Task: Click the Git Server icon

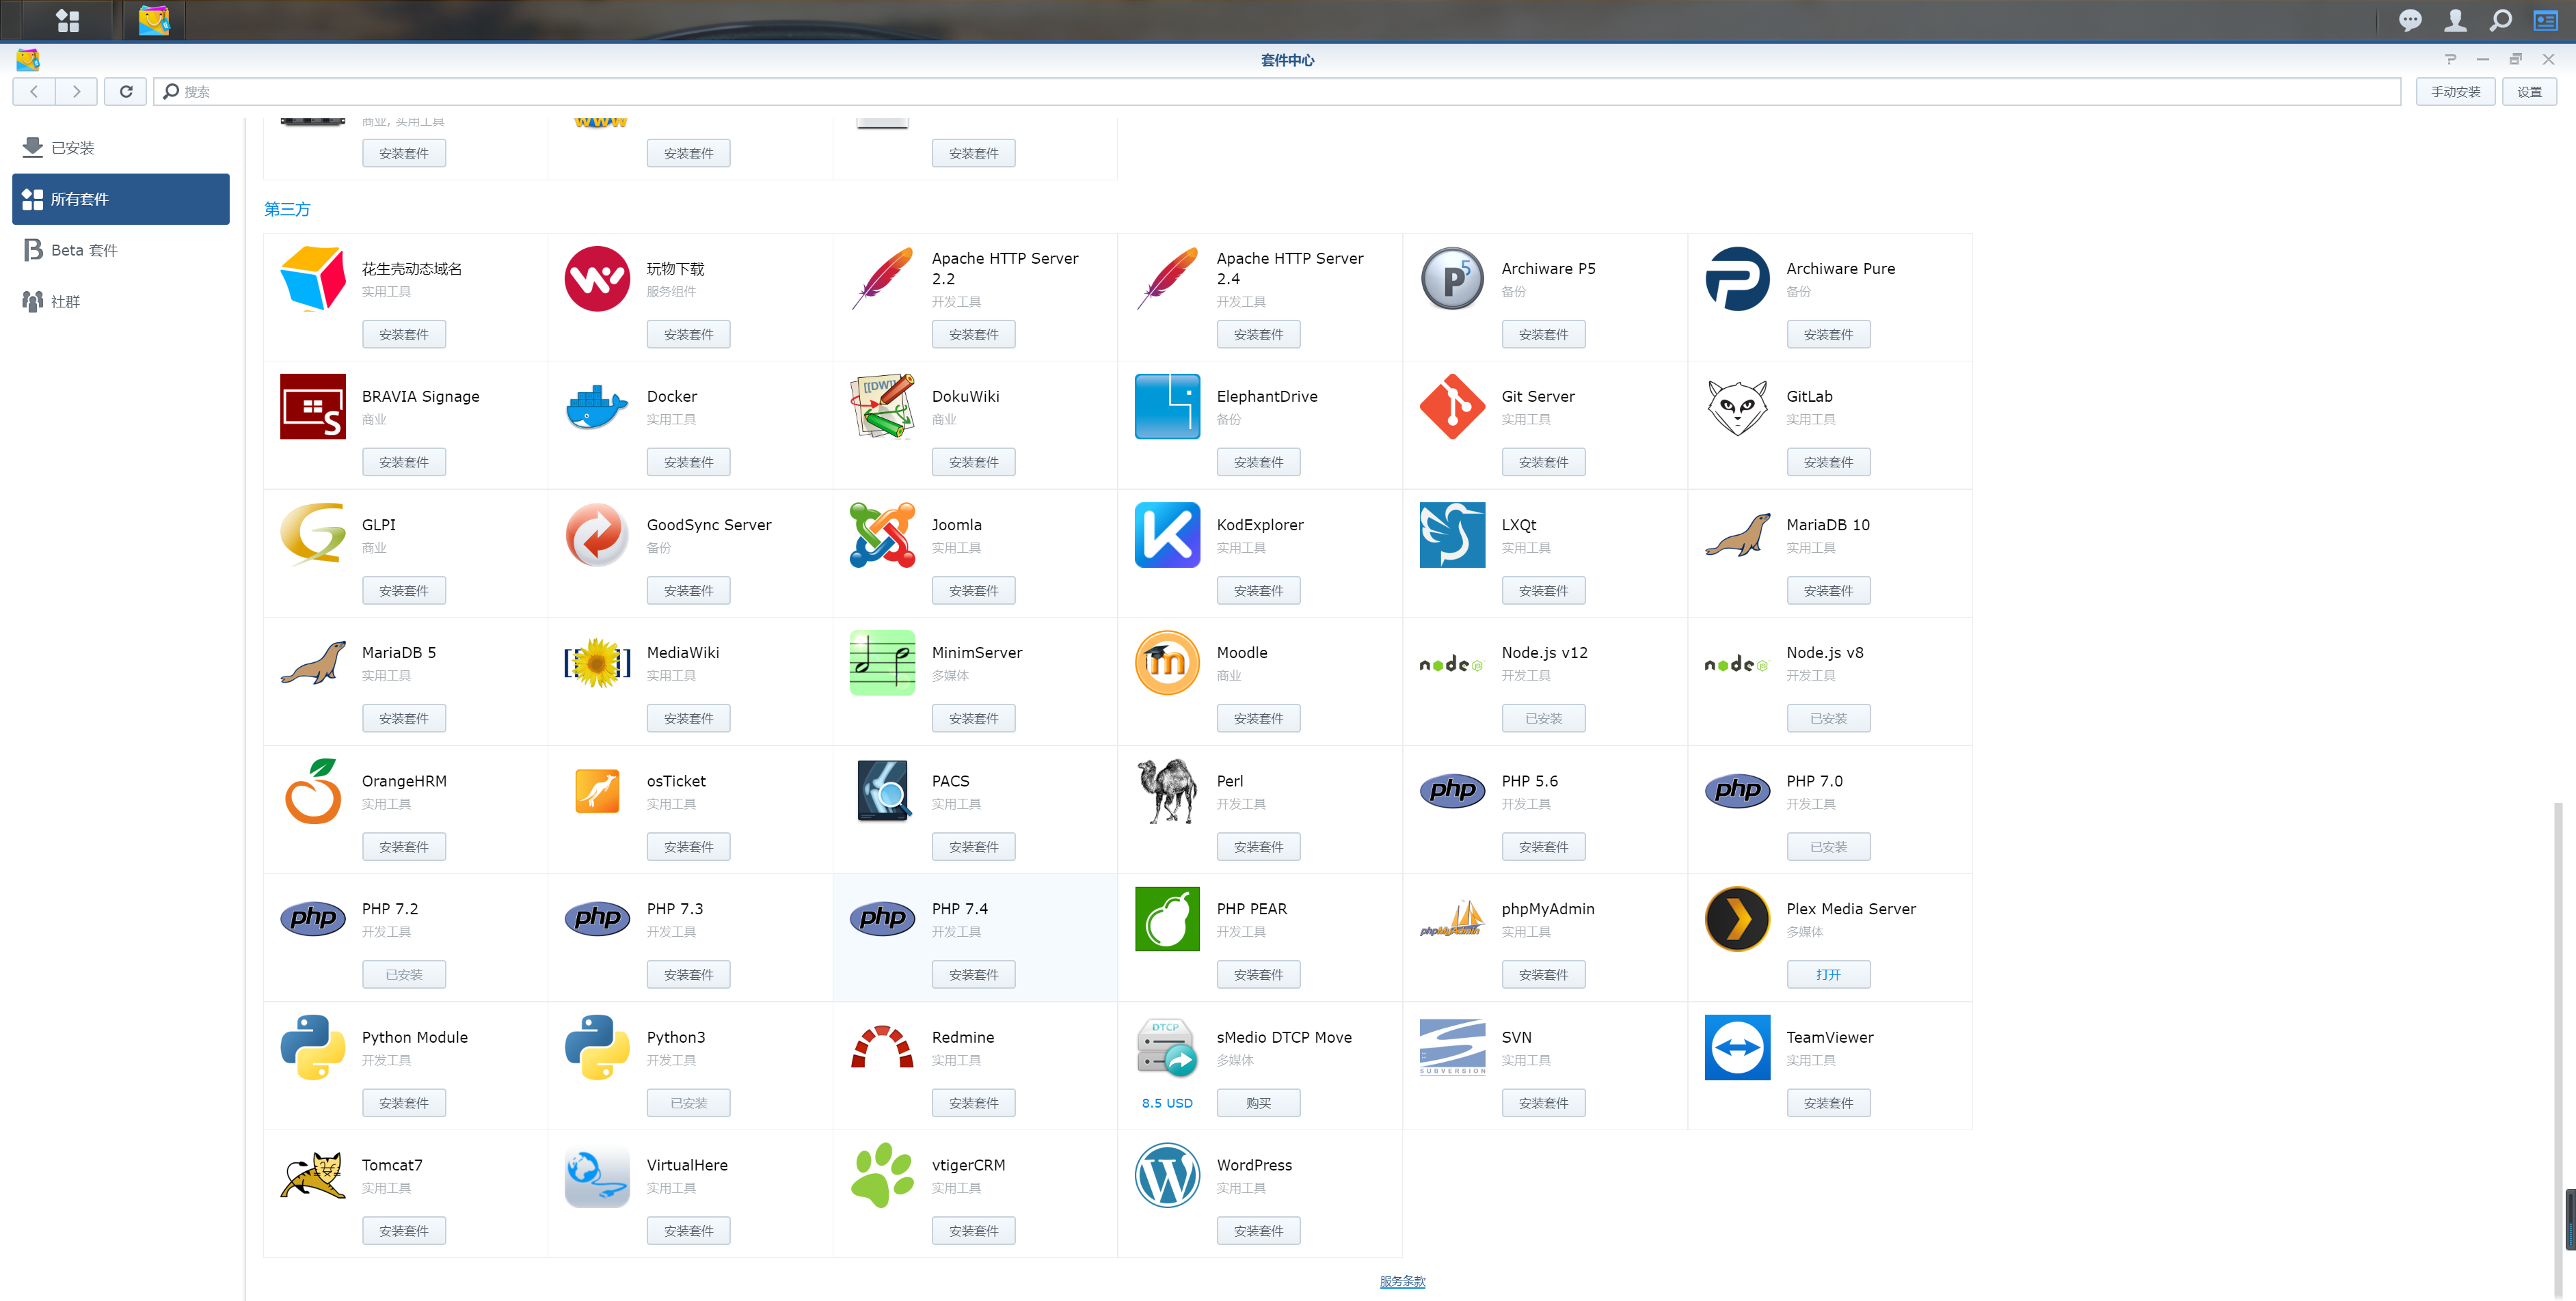Action: click(1452, 407)
